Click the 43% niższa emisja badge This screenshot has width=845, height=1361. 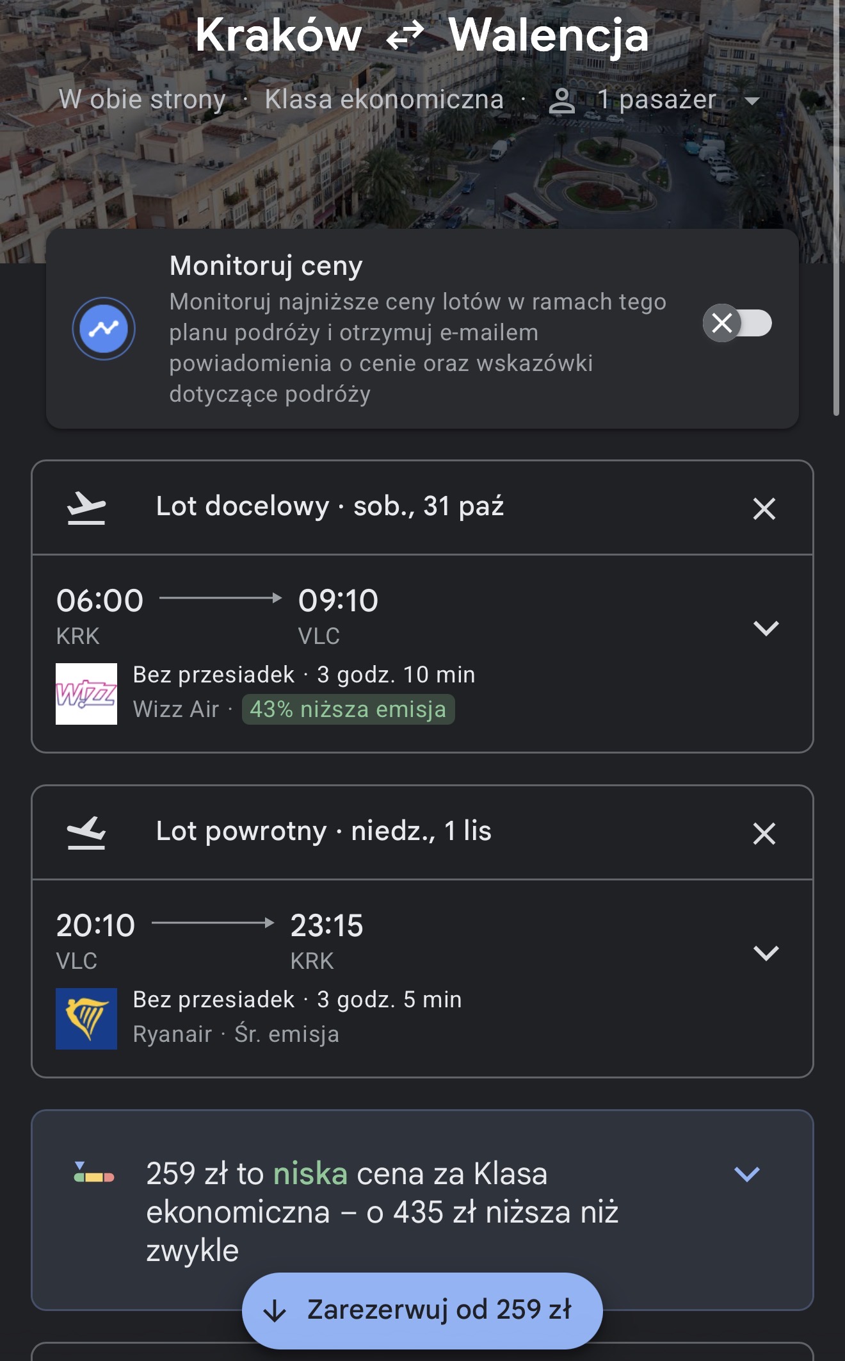tap(348, 709)
